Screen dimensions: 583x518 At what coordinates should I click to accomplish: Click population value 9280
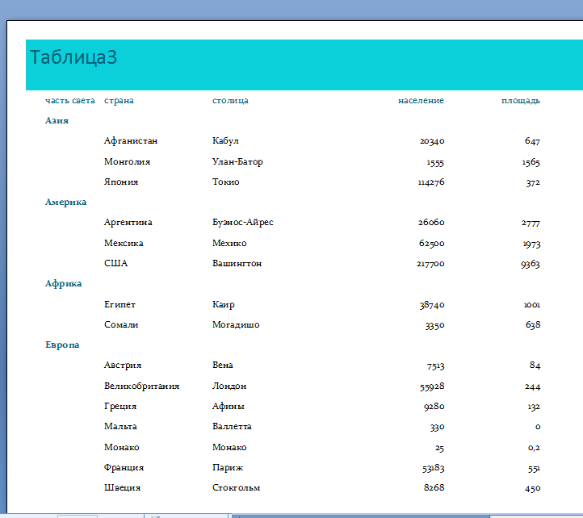434,407
